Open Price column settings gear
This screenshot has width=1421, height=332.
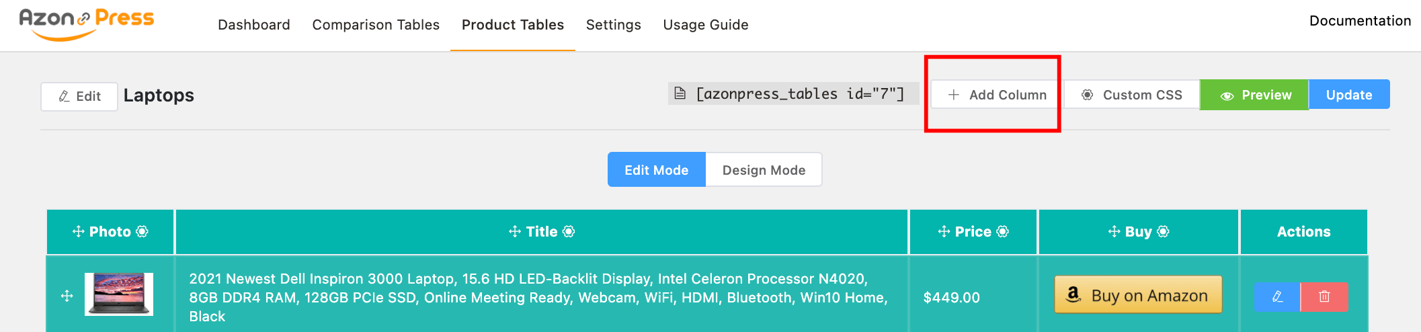tap(1002, 232)
